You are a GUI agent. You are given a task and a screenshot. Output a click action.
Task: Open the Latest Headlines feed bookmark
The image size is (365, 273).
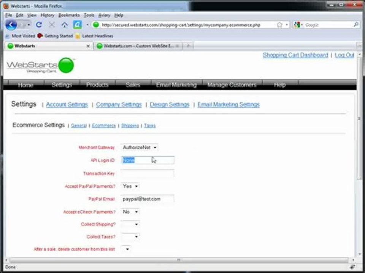click(x=94, y=36)
